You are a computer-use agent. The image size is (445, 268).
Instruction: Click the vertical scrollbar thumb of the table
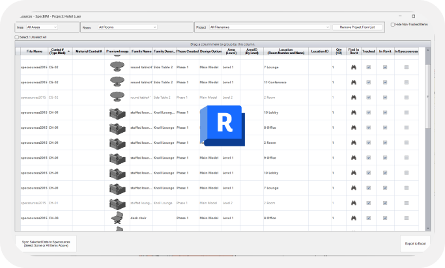click(x=427, y=96)
